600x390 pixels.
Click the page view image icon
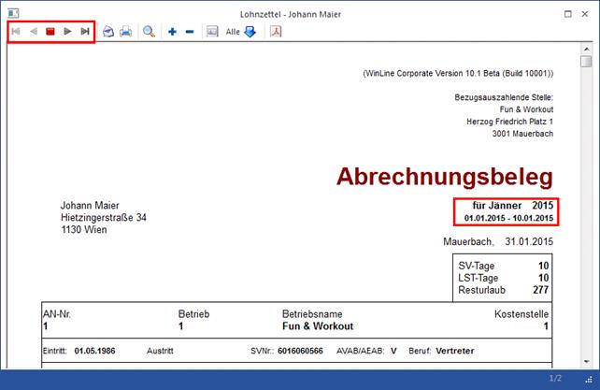pyautogui.click(x=212, y=32)
